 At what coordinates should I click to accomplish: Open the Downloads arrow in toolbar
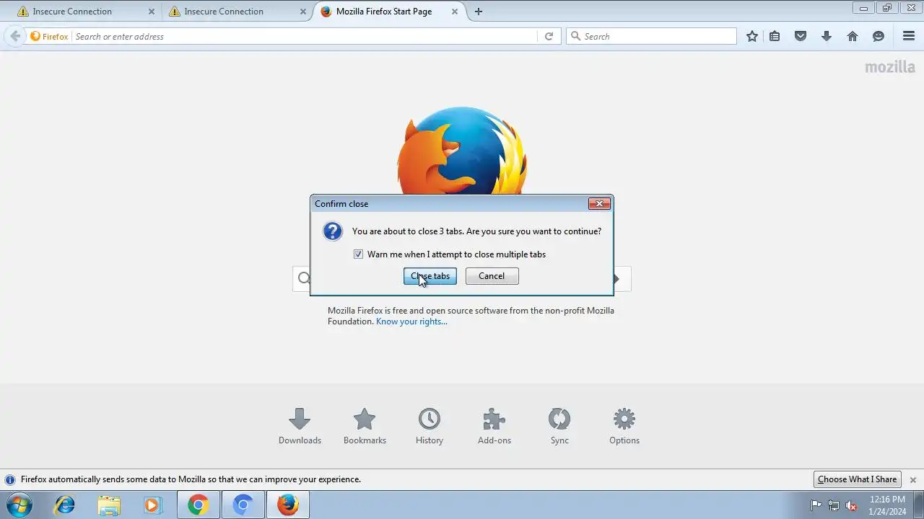(827, 36)
